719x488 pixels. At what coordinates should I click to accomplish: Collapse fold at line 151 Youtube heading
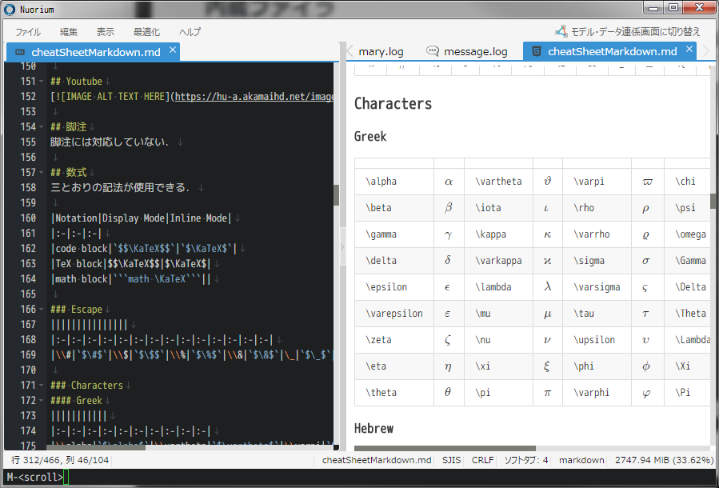point(42,81)
